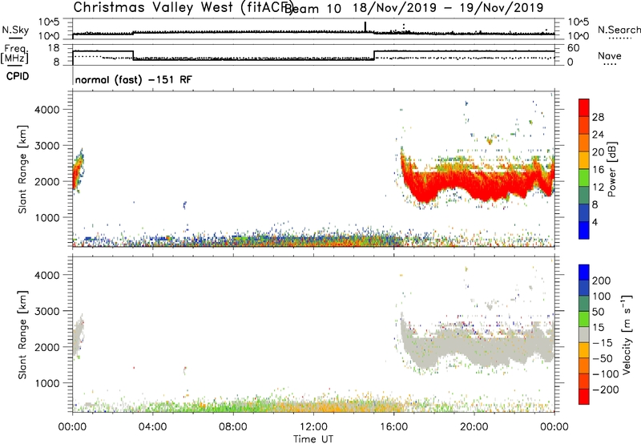The height and width of the screenshot is (444, 641).
Task: Click the '60' tick on the Nave axis
Action: click(x=574, y=48)
